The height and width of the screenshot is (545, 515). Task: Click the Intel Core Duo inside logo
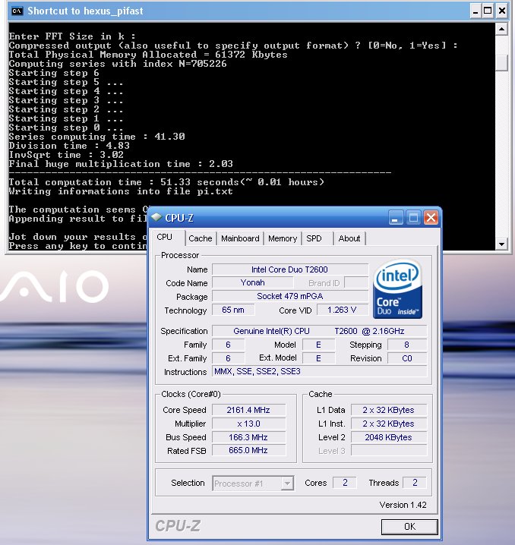tap(397, 289)
